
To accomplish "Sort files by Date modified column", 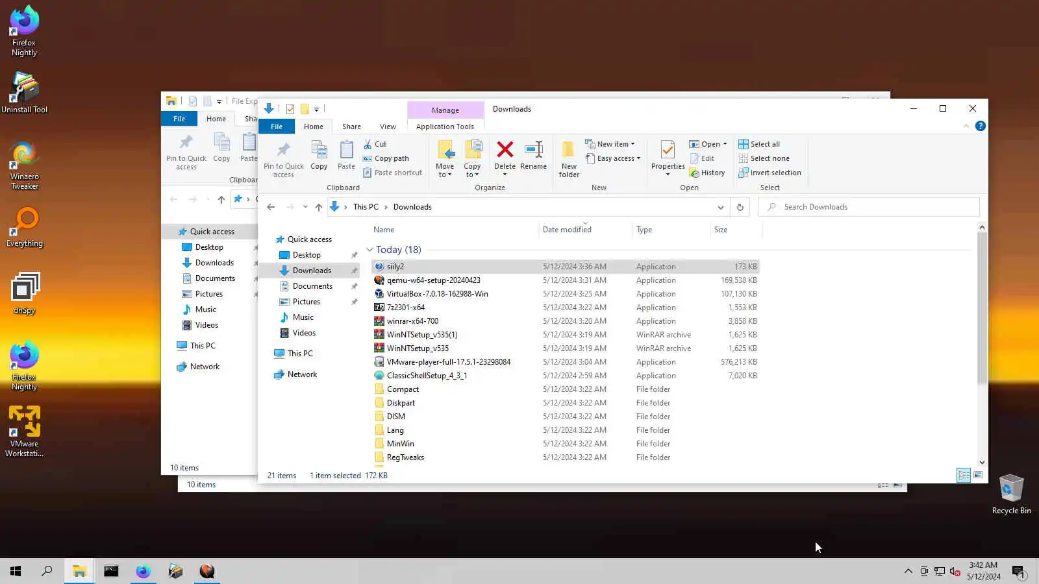I will 567,230.
